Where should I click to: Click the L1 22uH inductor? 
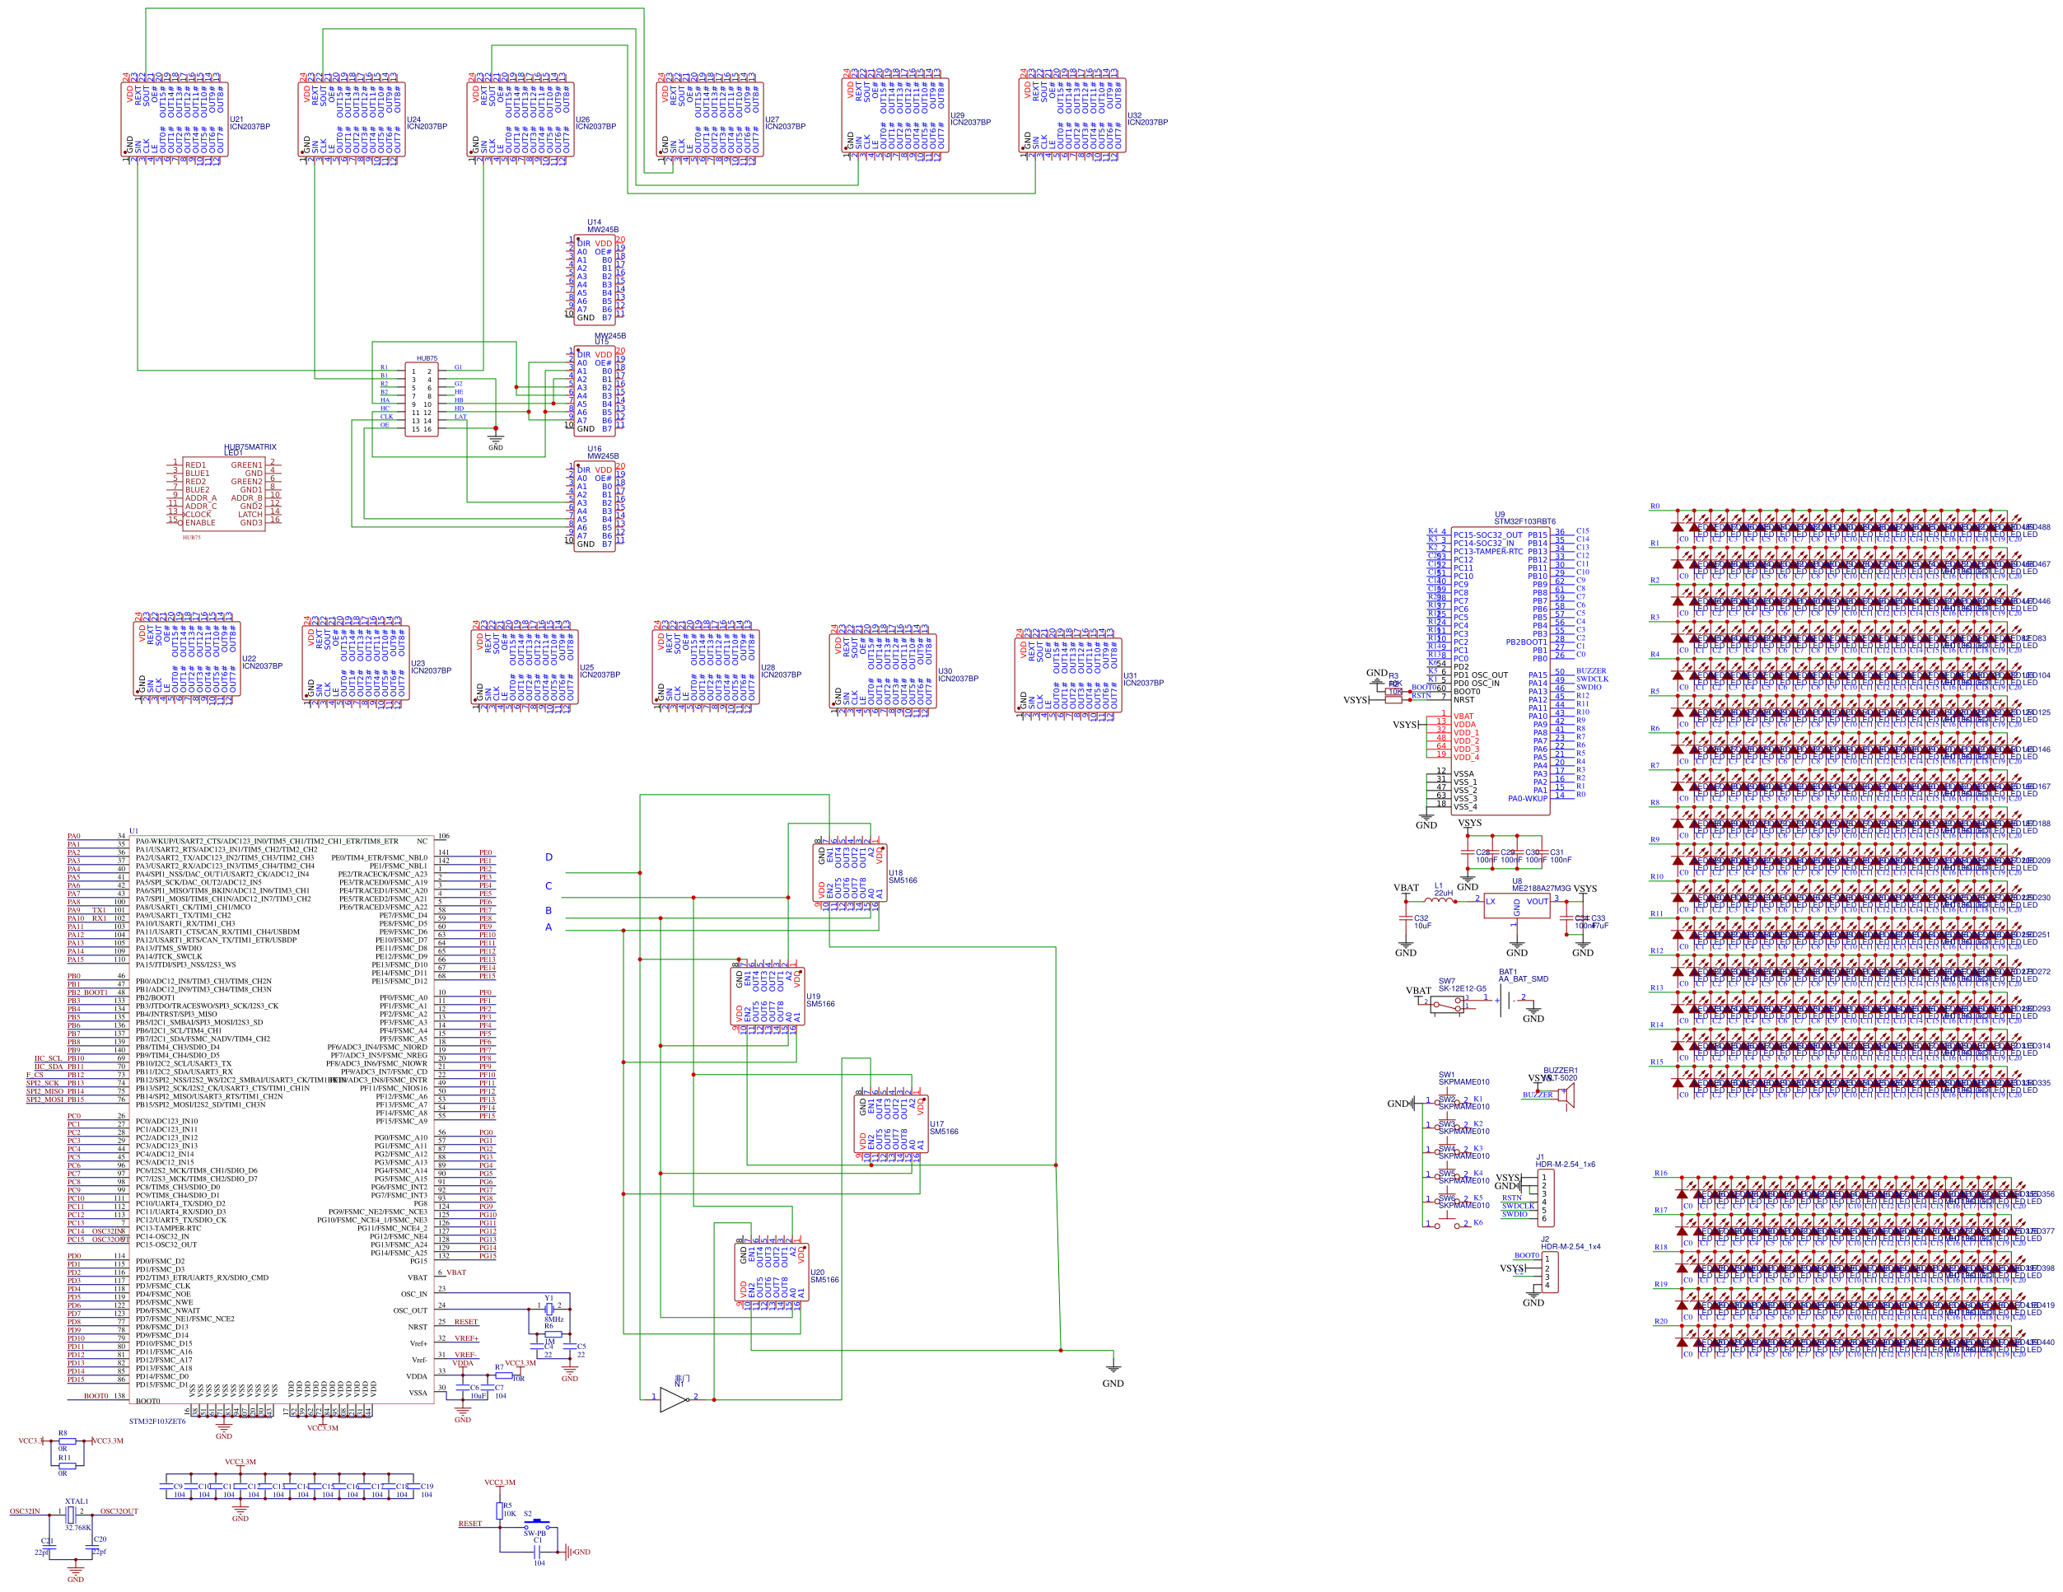1440,900
